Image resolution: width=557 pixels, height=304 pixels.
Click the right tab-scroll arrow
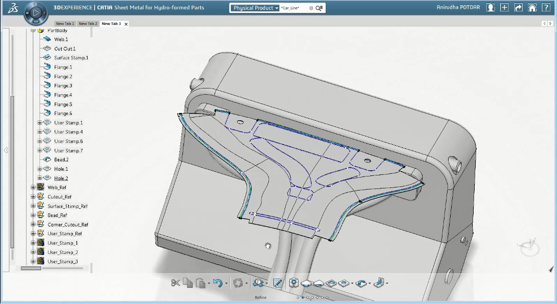550,23
